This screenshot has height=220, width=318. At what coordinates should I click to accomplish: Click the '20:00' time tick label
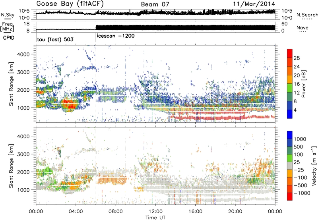coord(235,212)
